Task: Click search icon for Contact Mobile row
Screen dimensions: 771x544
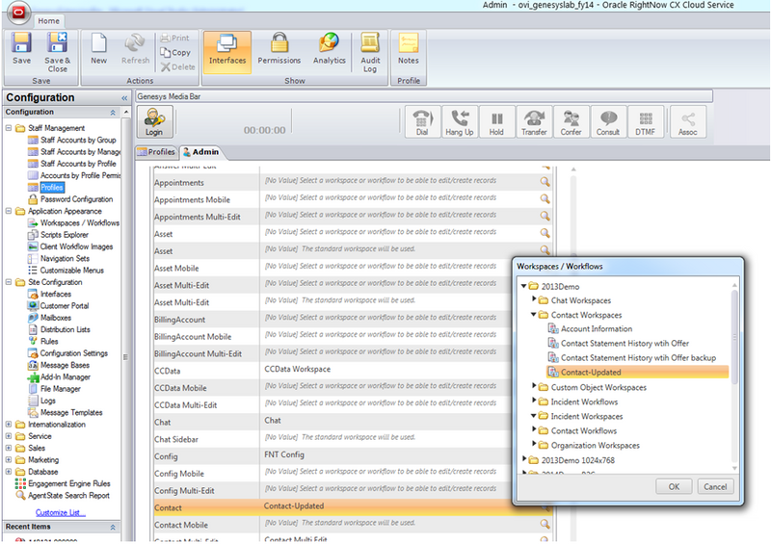Action: click(545, 524)
